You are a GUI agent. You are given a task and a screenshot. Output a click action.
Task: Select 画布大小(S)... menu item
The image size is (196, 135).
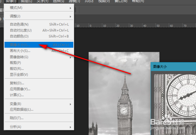point(39,51)
